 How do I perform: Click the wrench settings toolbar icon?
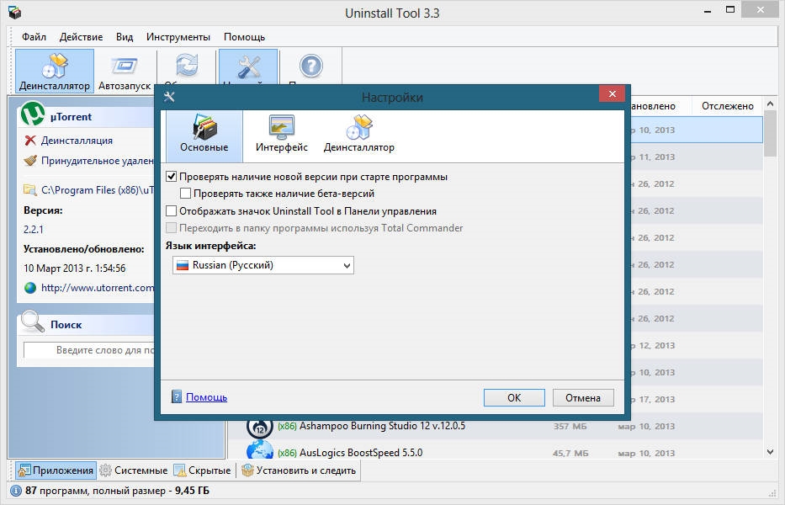pos(249,66)
